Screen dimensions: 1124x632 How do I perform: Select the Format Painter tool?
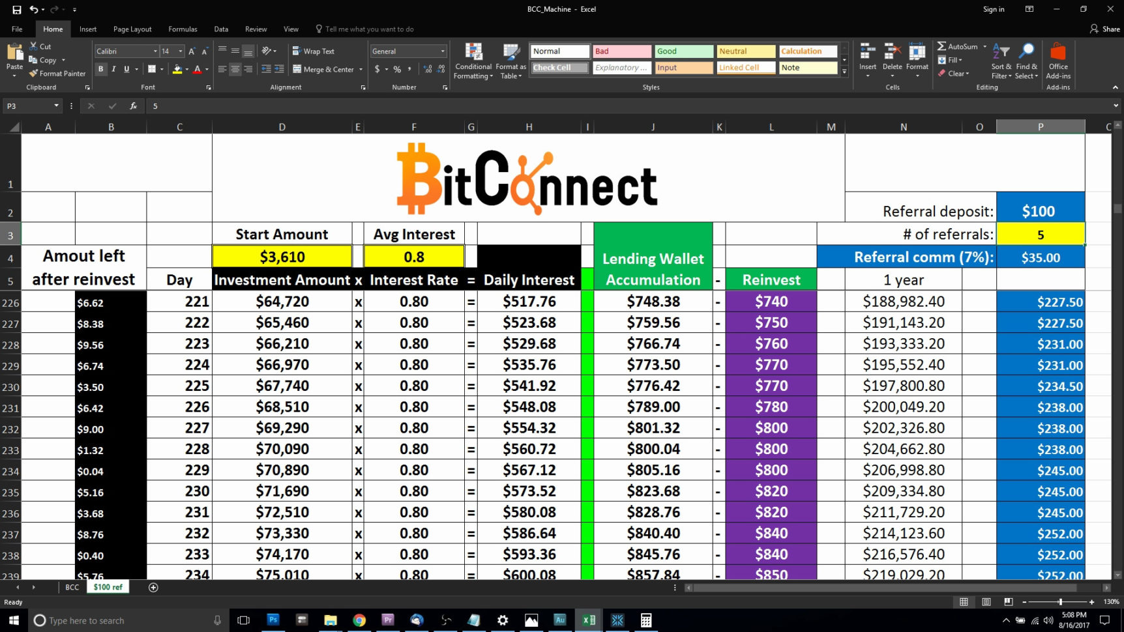57,74
